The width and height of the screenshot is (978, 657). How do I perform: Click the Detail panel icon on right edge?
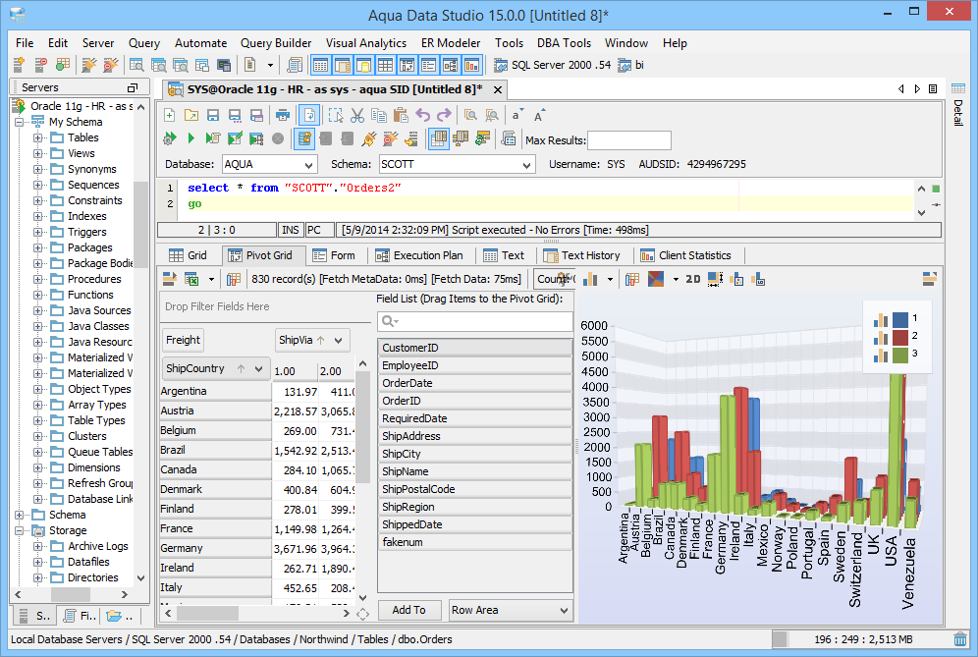958,105
